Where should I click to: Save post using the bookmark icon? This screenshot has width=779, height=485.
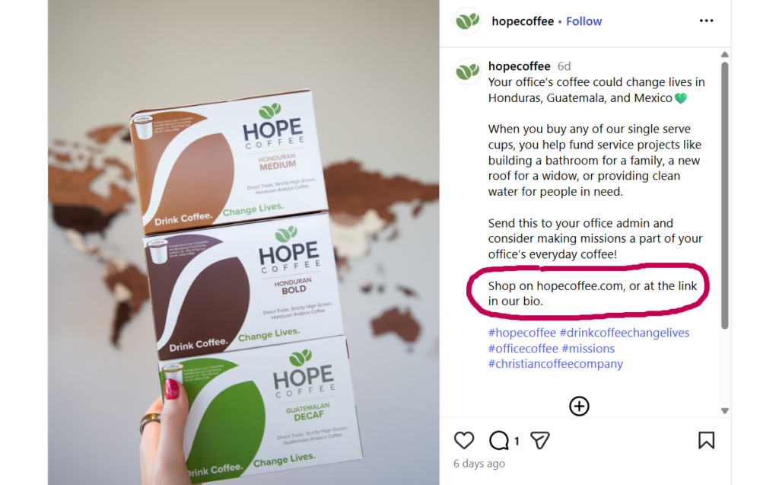pos(706,440)
